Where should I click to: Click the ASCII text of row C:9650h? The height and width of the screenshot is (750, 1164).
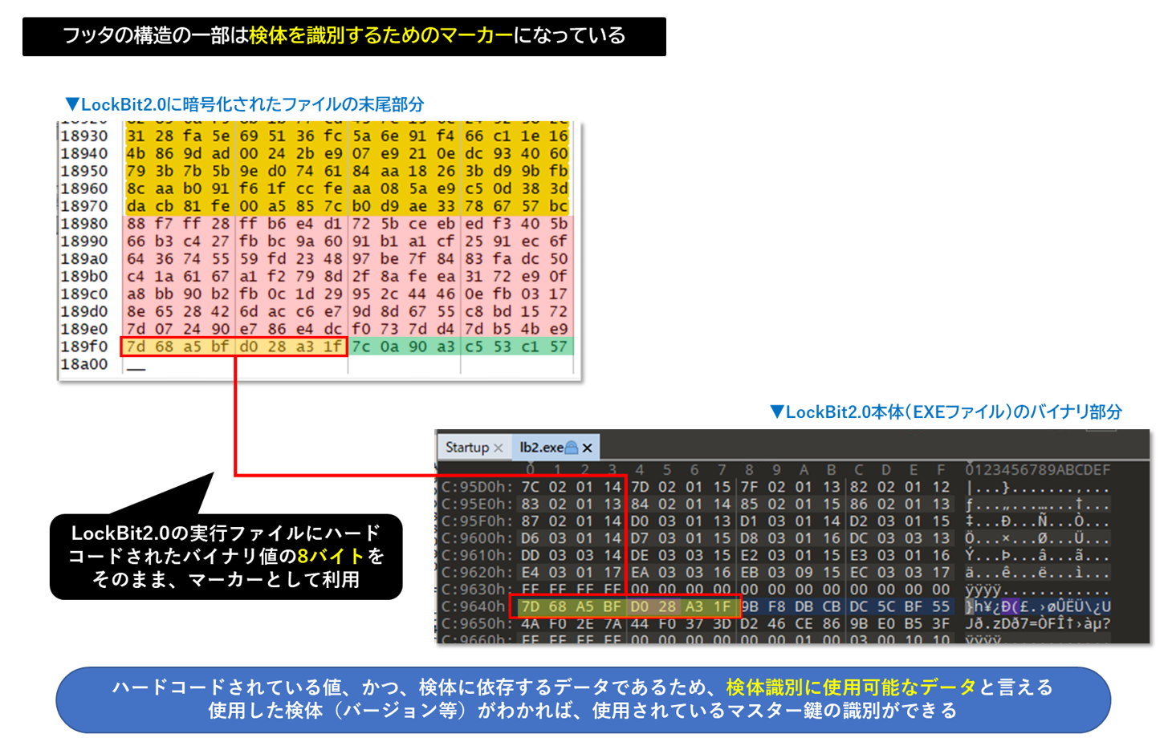pos(1037,623)
